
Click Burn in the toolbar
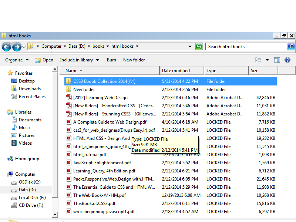pos(111,60)
